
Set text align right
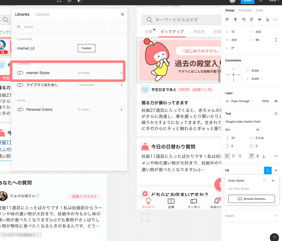pos(240,156)
